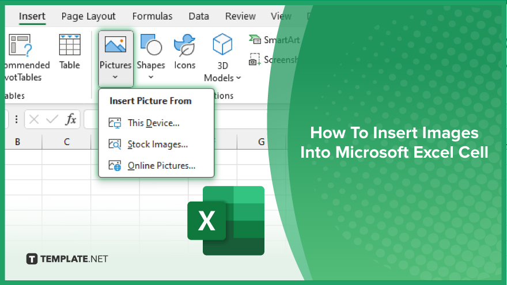This screenshot has width=507, height=285.
Task: Expand the 3D Models dropdown chevron
Action: tap(239, 78)
